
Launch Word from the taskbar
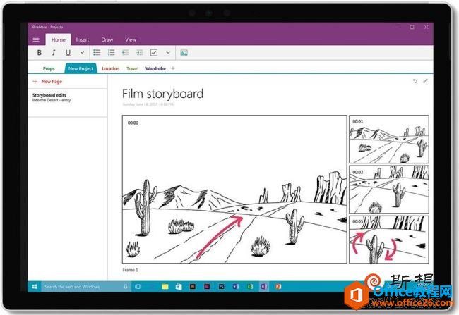pyautogui.click(x=236, y=287)
